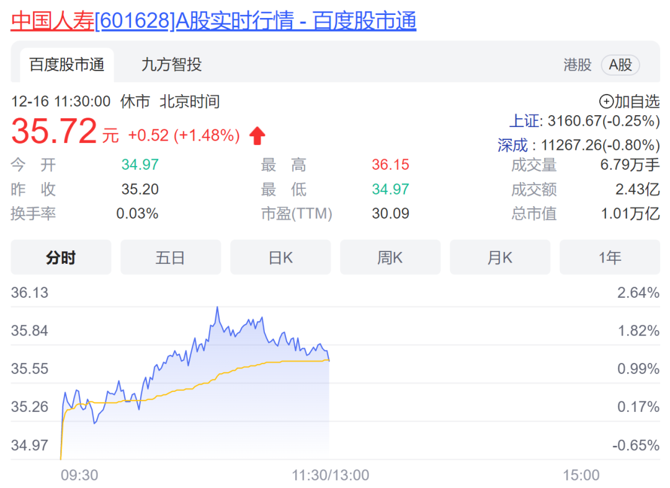Click the 今开 value 34.97
This screenshot has height=488, width=670.
click(140, 164)
